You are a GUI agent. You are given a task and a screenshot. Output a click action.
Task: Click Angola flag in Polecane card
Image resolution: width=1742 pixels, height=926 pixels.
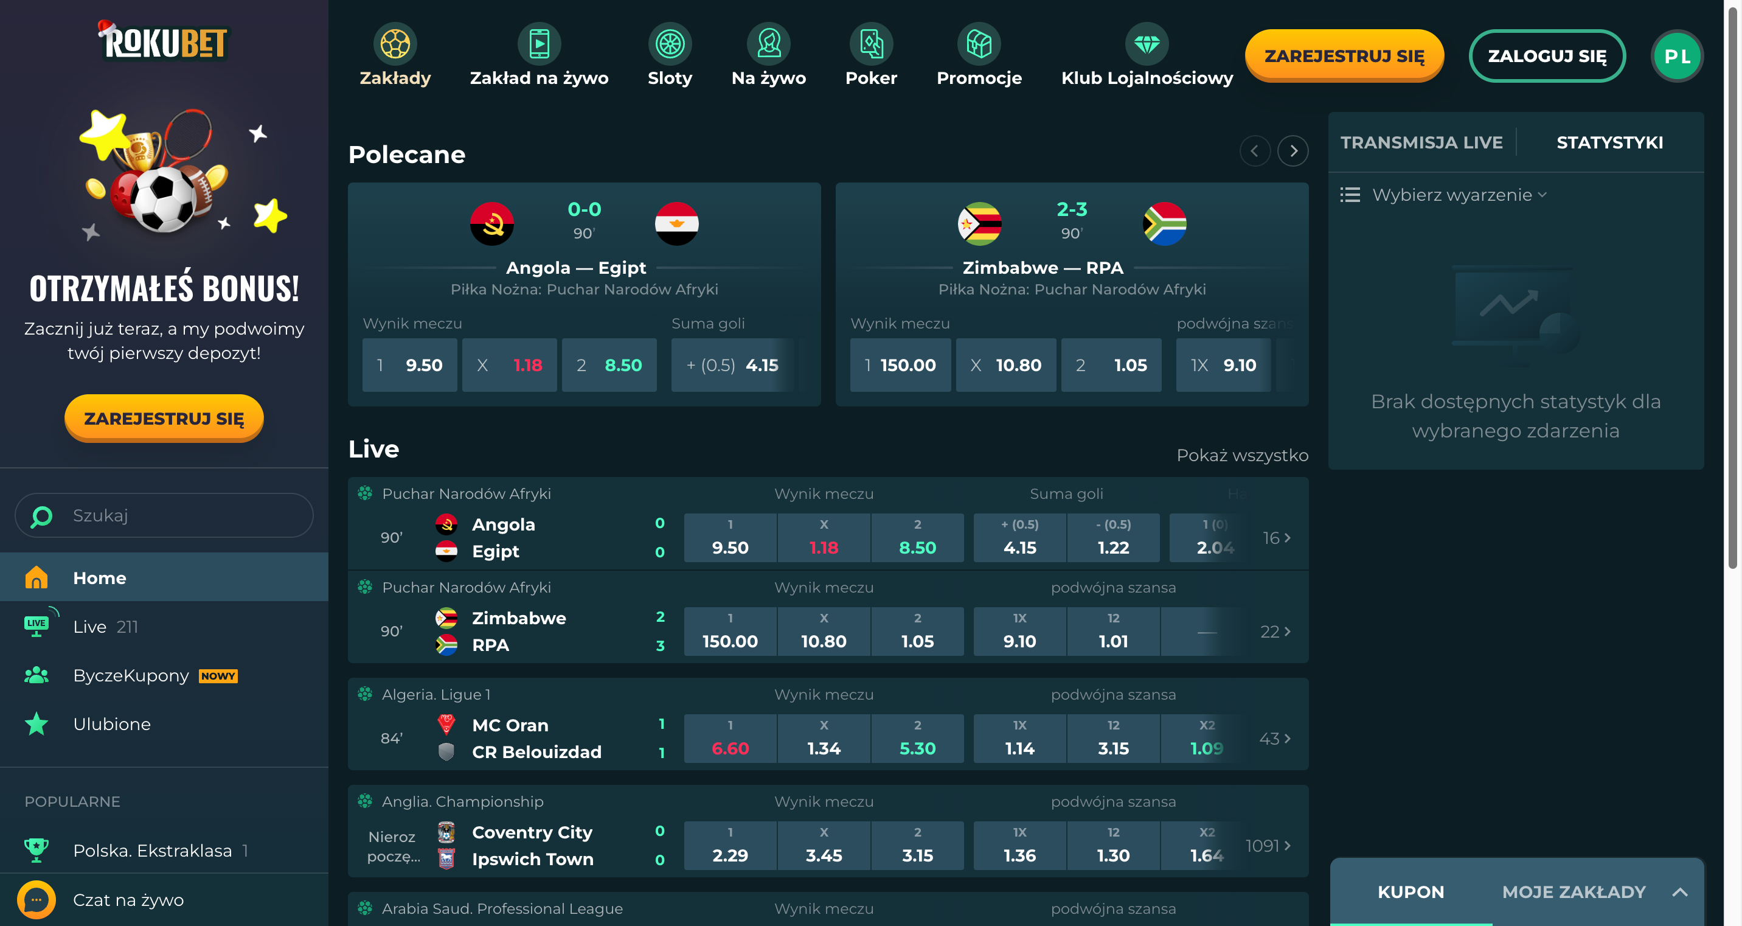pos(491,223)
